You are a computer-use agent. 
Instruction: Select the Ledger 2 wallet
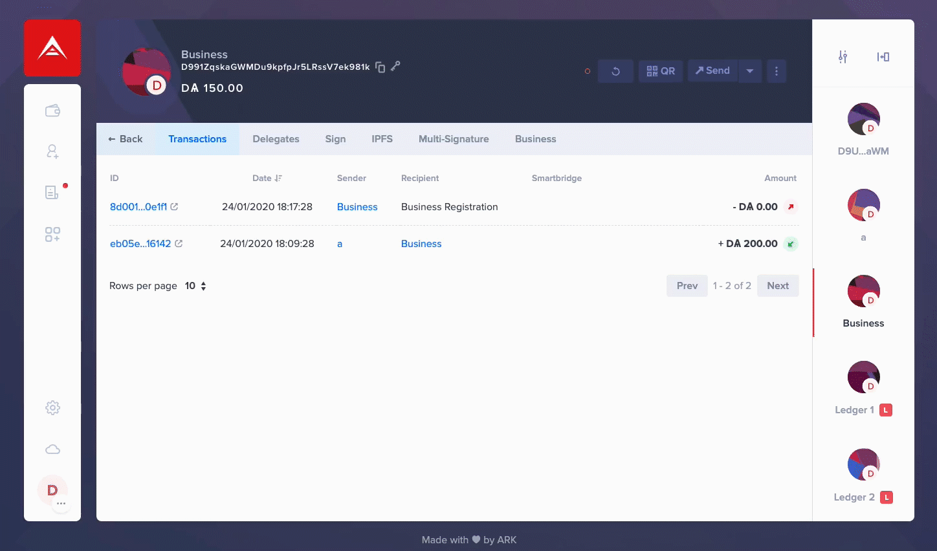point(863,475)
